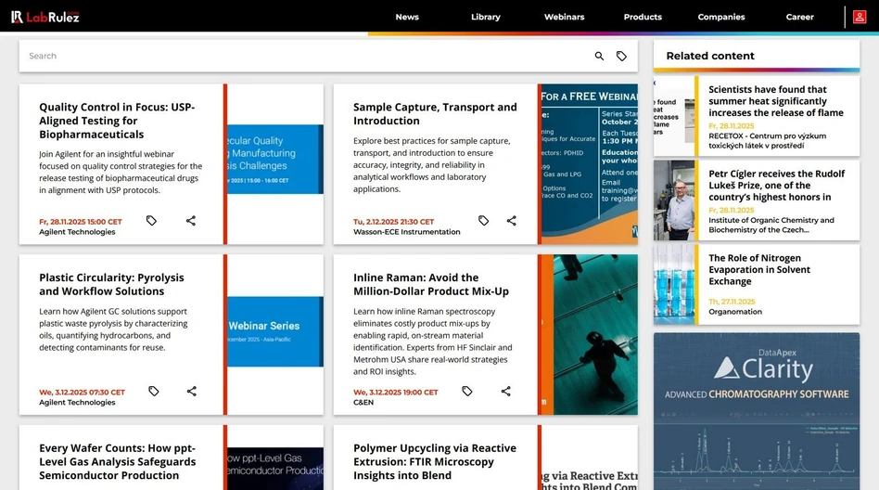
Task: Open the News menu item
Action: tap(407, 17)
